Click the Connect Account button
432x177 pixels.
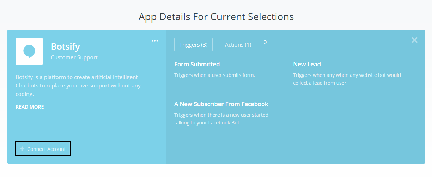tap(43, 149)
